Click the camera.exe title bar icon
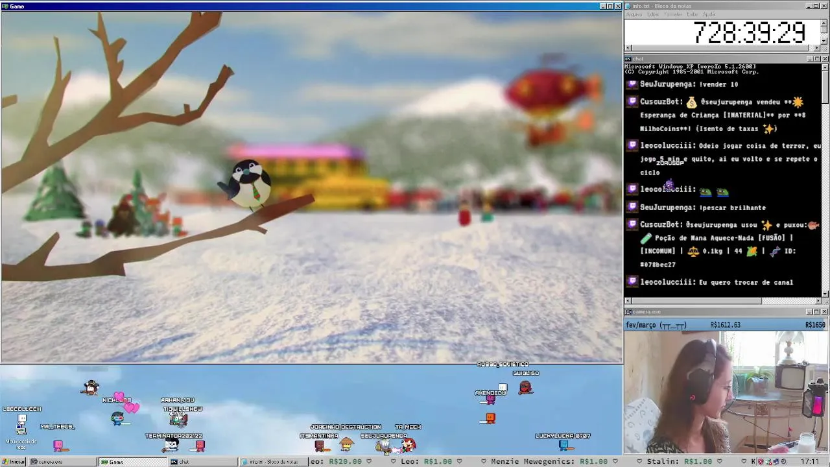Viewport: 830px width, 467px height. point(628,312)
